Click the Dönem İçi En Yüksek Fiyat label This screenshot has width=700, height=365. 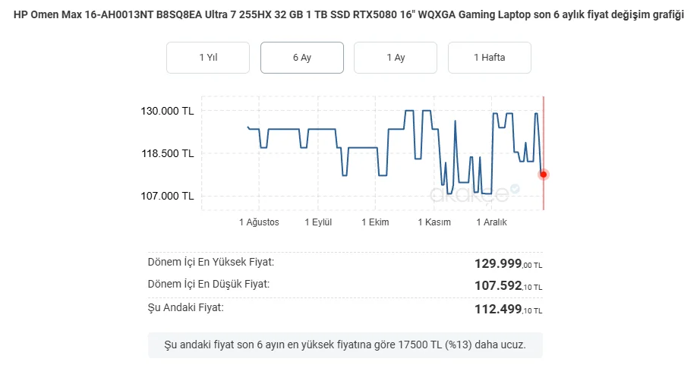[x=210, y=262]
